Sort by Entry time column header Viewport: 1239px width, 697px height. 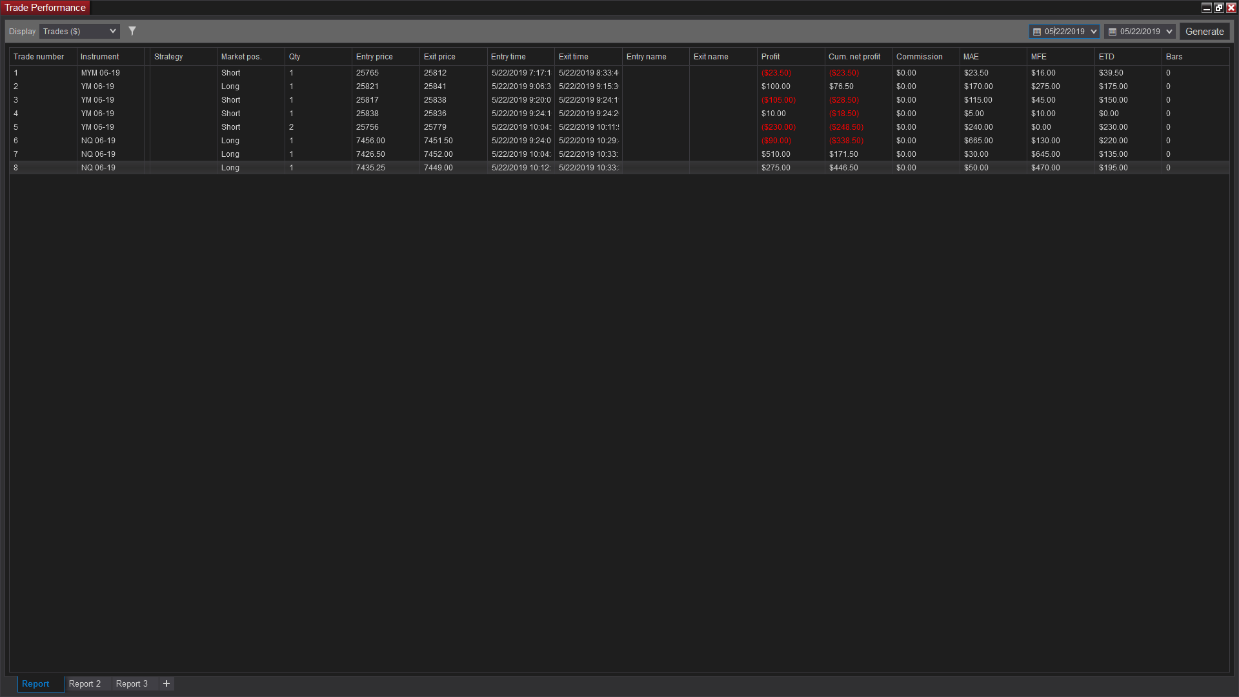tap(521, 57)
